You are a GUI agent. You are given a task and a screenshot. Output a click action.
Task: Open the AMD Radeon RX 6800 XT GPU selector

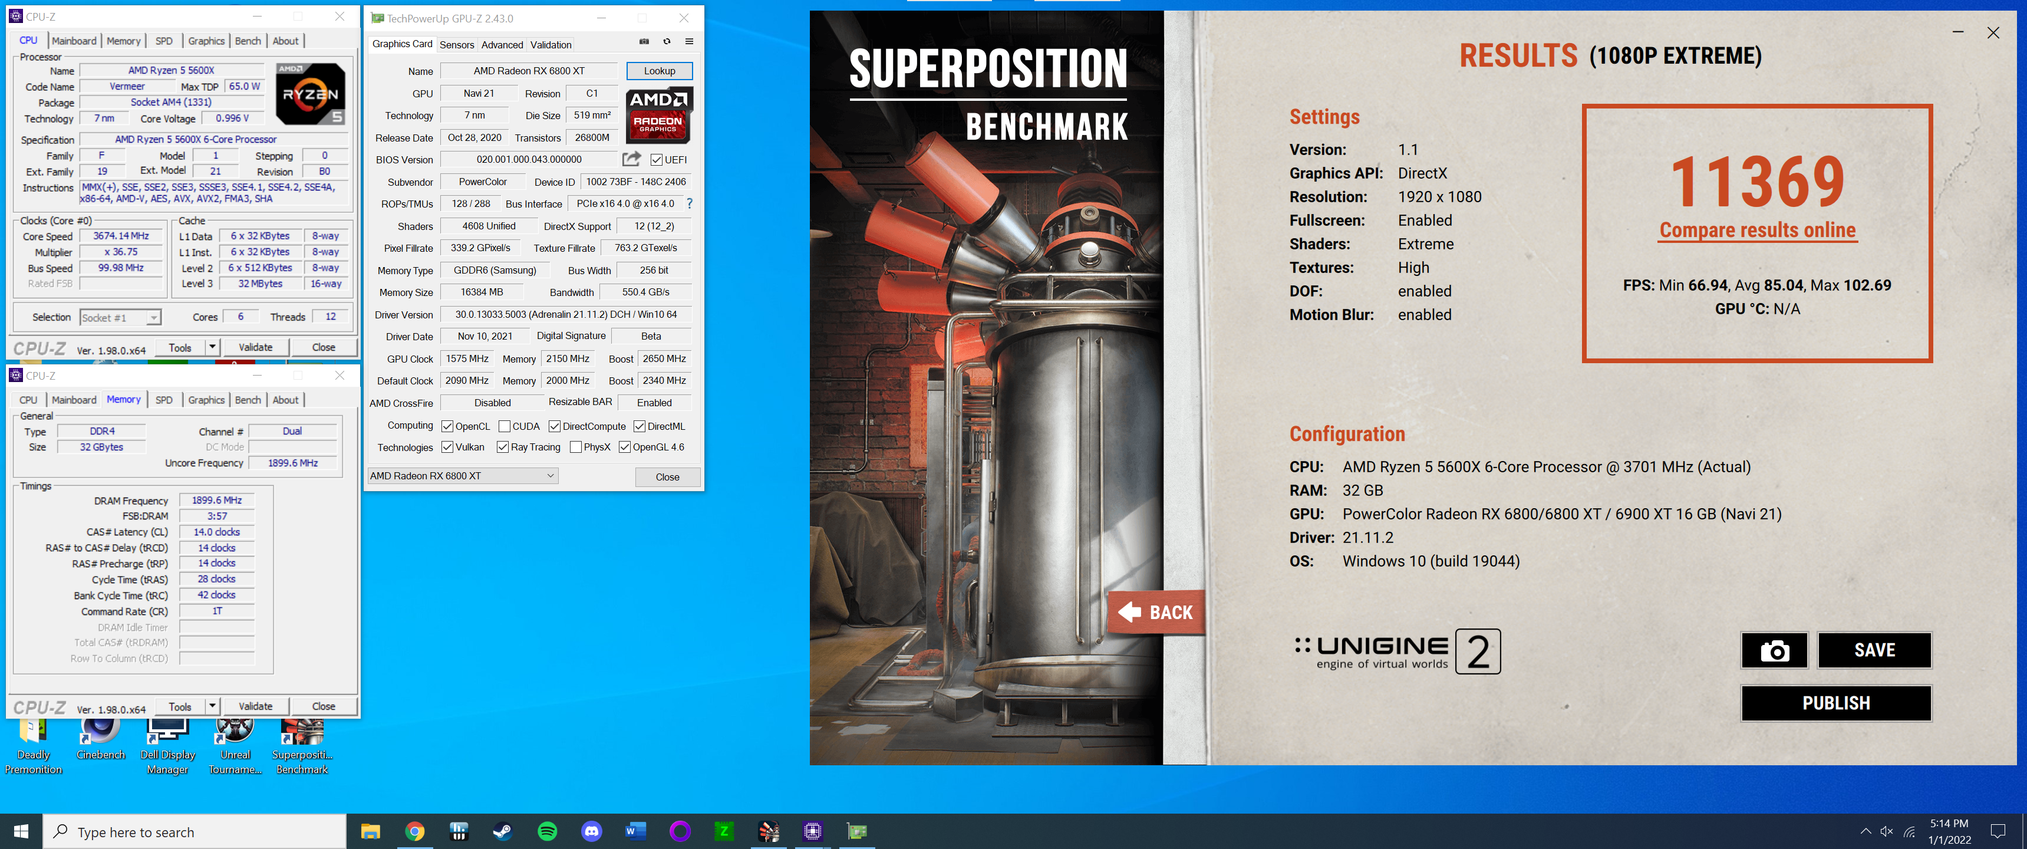[463, 475]
